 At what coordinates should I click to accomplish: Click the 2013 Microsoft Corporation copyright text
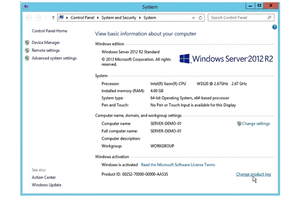(136, 62)
